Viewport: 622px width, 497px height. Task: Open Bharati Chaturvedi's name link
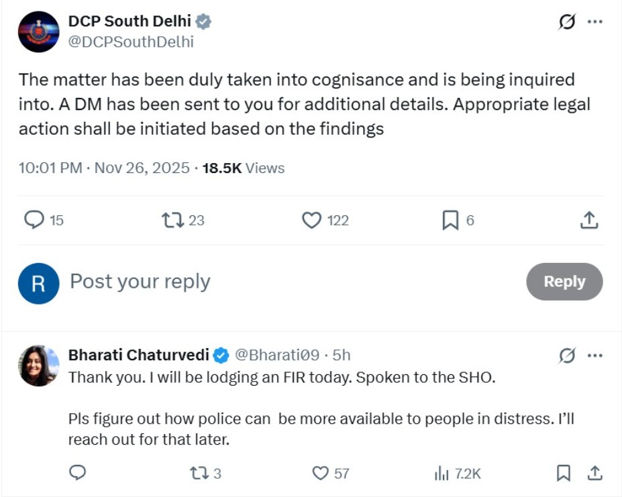(x=139, y=355)
